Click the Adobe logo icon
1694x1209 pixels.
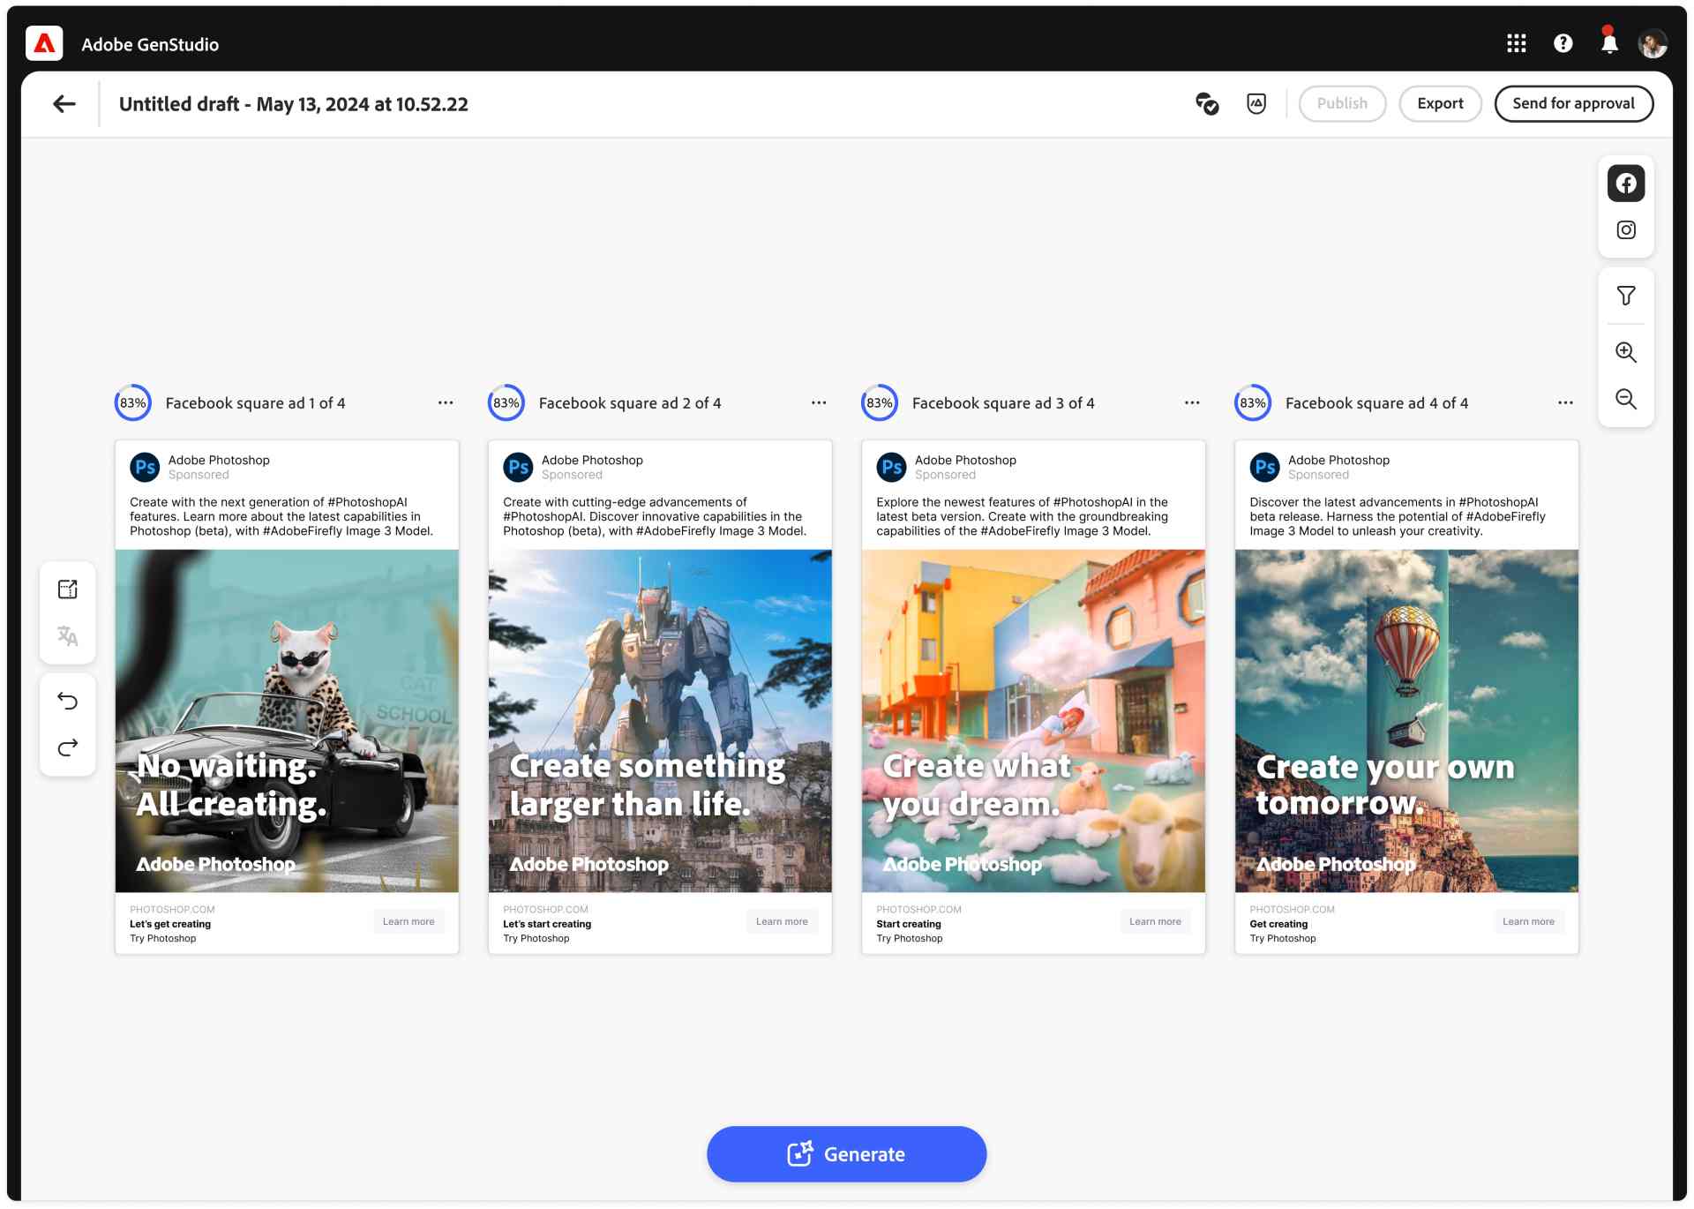(x=44, y=43)
